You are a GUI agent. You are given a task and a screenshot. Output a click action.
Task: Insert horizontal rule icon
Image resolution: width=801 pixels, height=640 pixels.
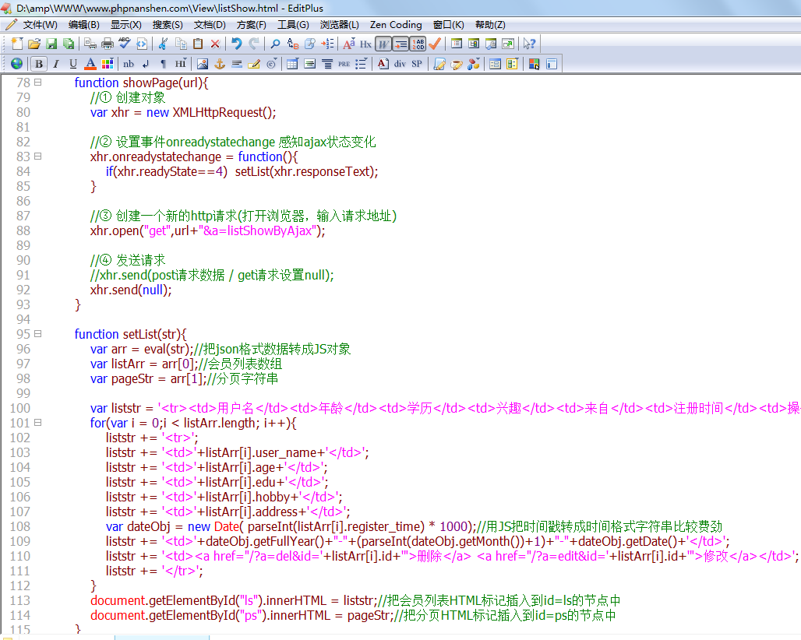click(237, 64)
